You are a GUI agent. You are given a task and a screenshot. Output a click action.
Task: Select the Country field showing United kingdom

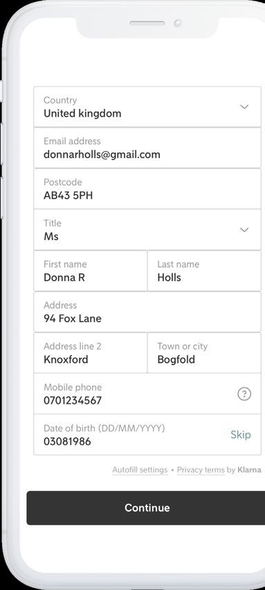point(147,107)
